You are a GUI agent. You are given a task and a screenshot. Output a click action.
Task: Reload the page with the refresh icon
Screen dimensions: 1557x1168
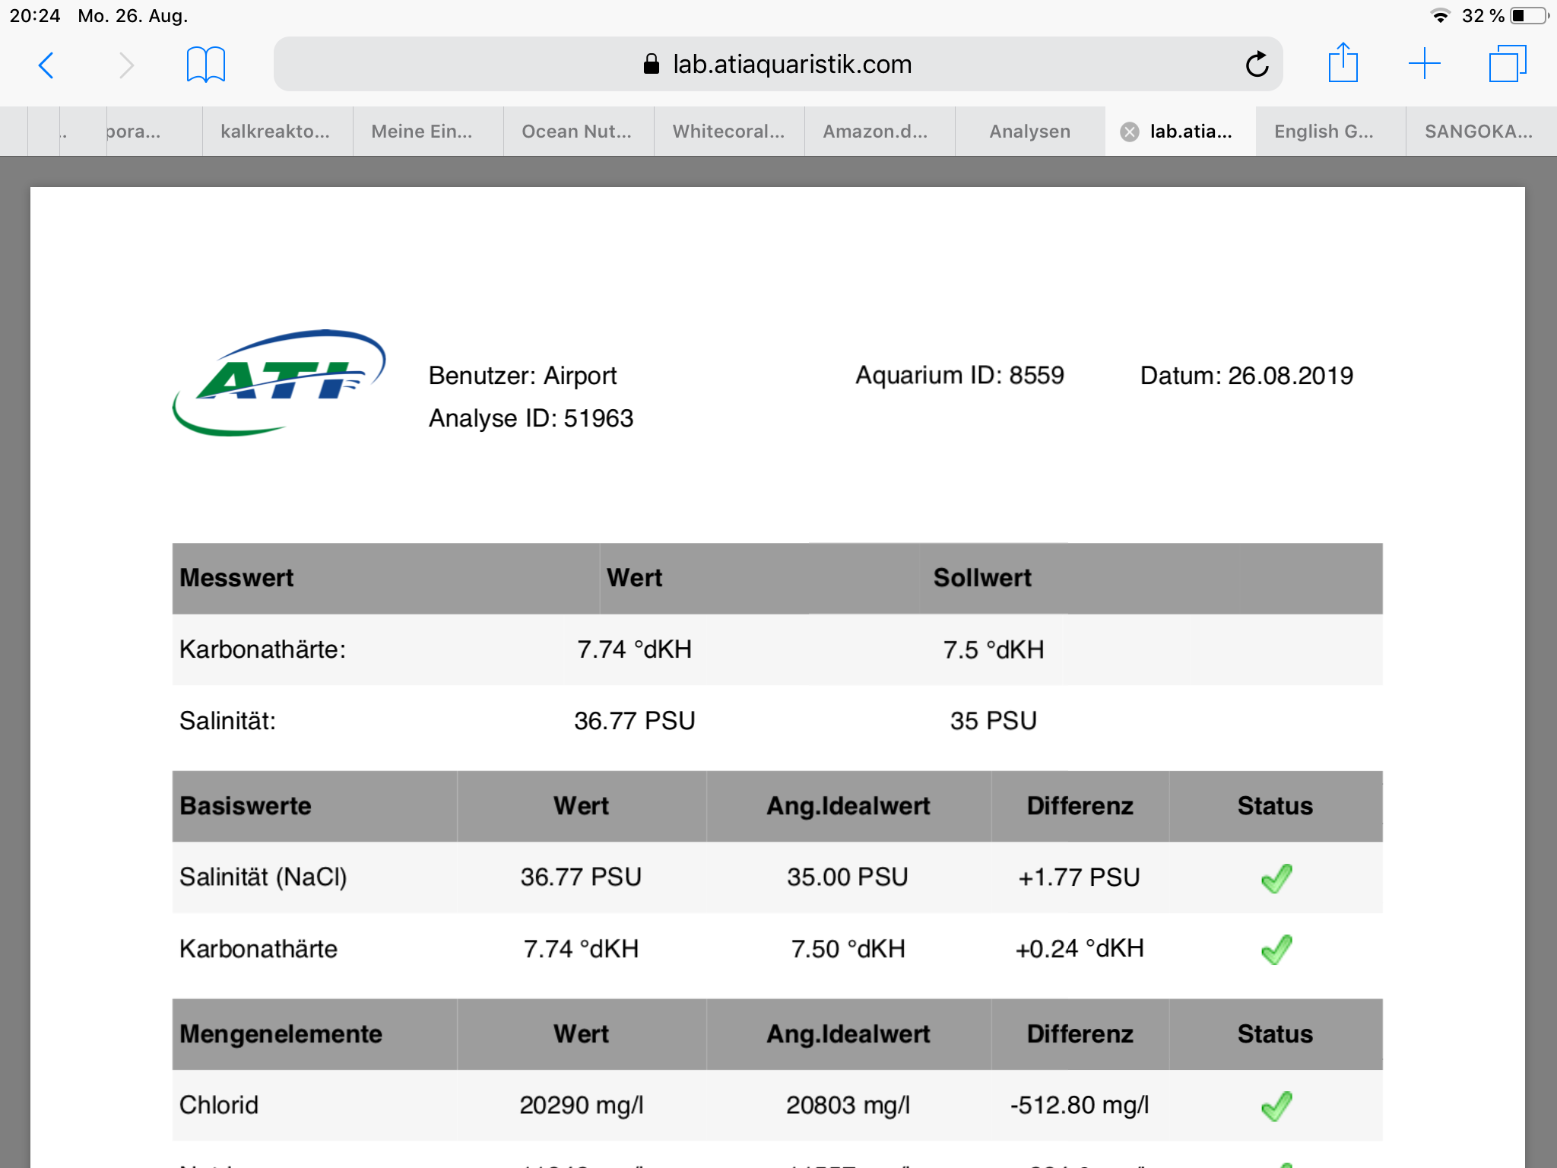[x=1257, y=65]
